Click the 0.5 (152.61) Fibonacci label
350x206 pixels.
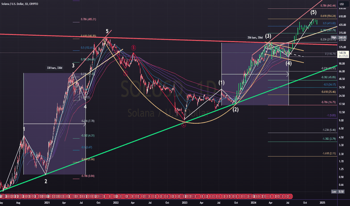coord(87,48)
